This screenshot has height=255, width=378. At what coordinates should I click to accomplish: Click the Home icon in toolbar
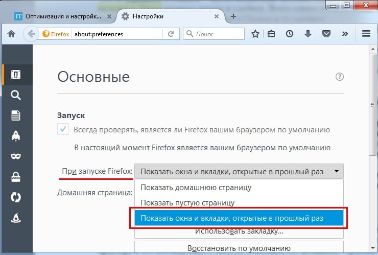pos(11,34)
